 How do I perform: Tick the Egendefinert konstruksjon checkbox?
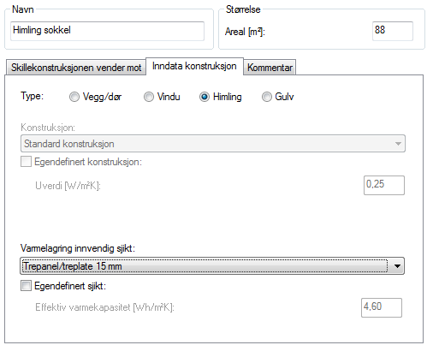(26, 162)
